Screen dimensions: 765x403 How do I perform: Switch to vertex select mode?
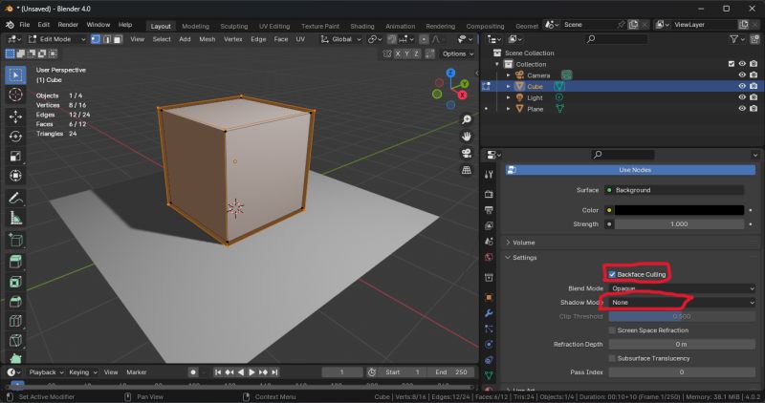pyautogui.click(x=96, y=39)
